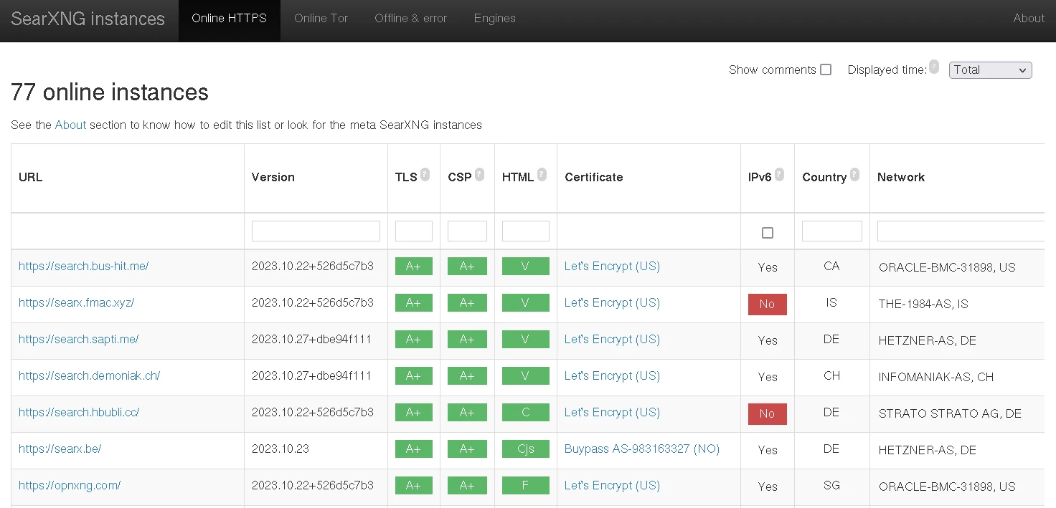Click the Network filter text box

(x=960, y=231)
